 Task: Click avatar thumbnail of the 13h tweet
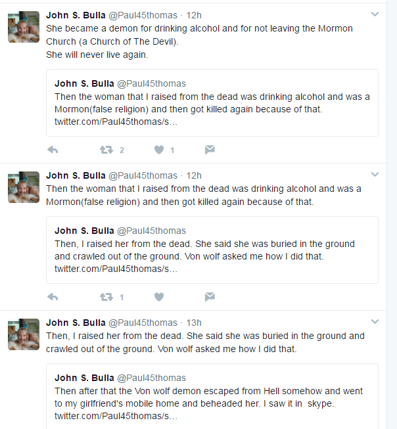24,334
